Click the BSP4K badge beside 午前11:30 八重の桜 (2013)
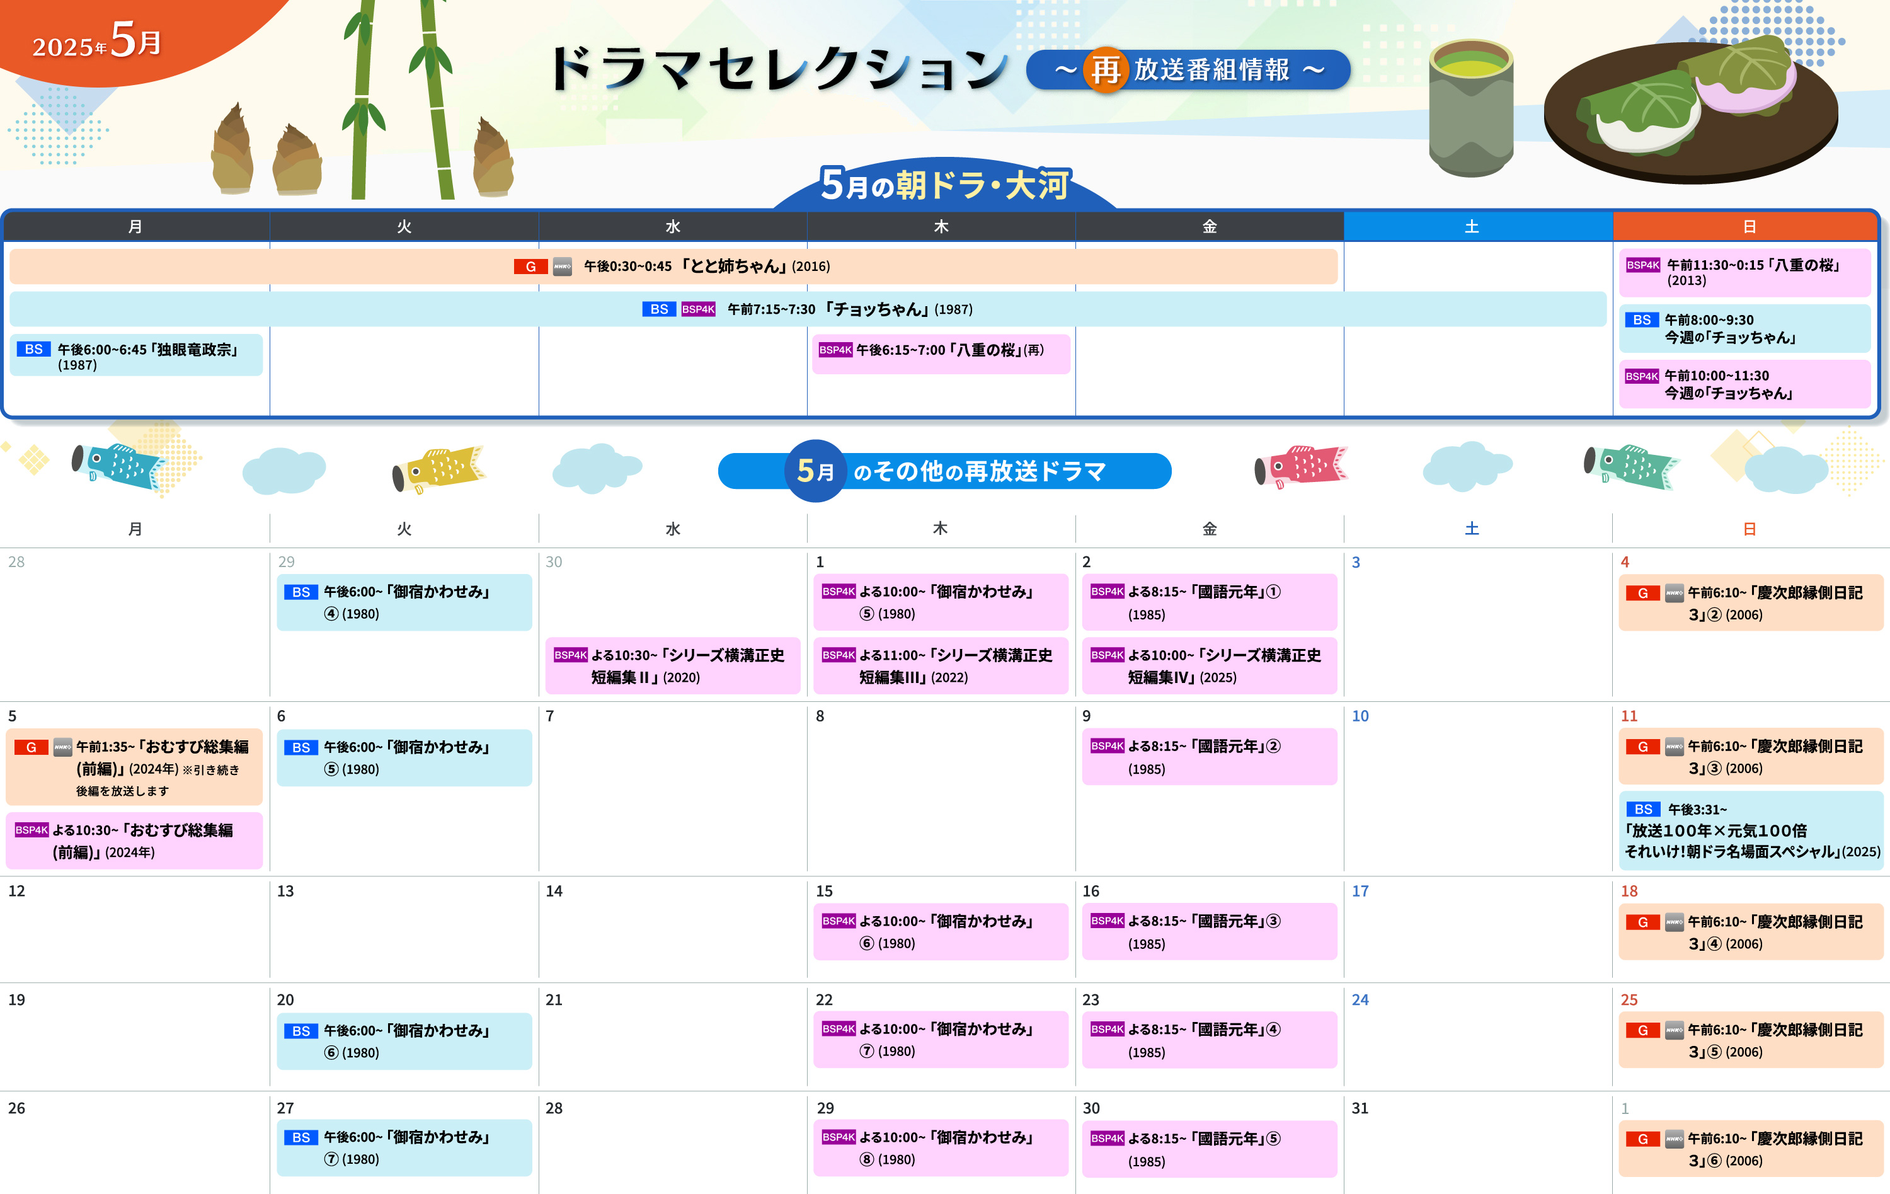Viewport: 1890px width, 1194px height. [x=1643, y=265]
